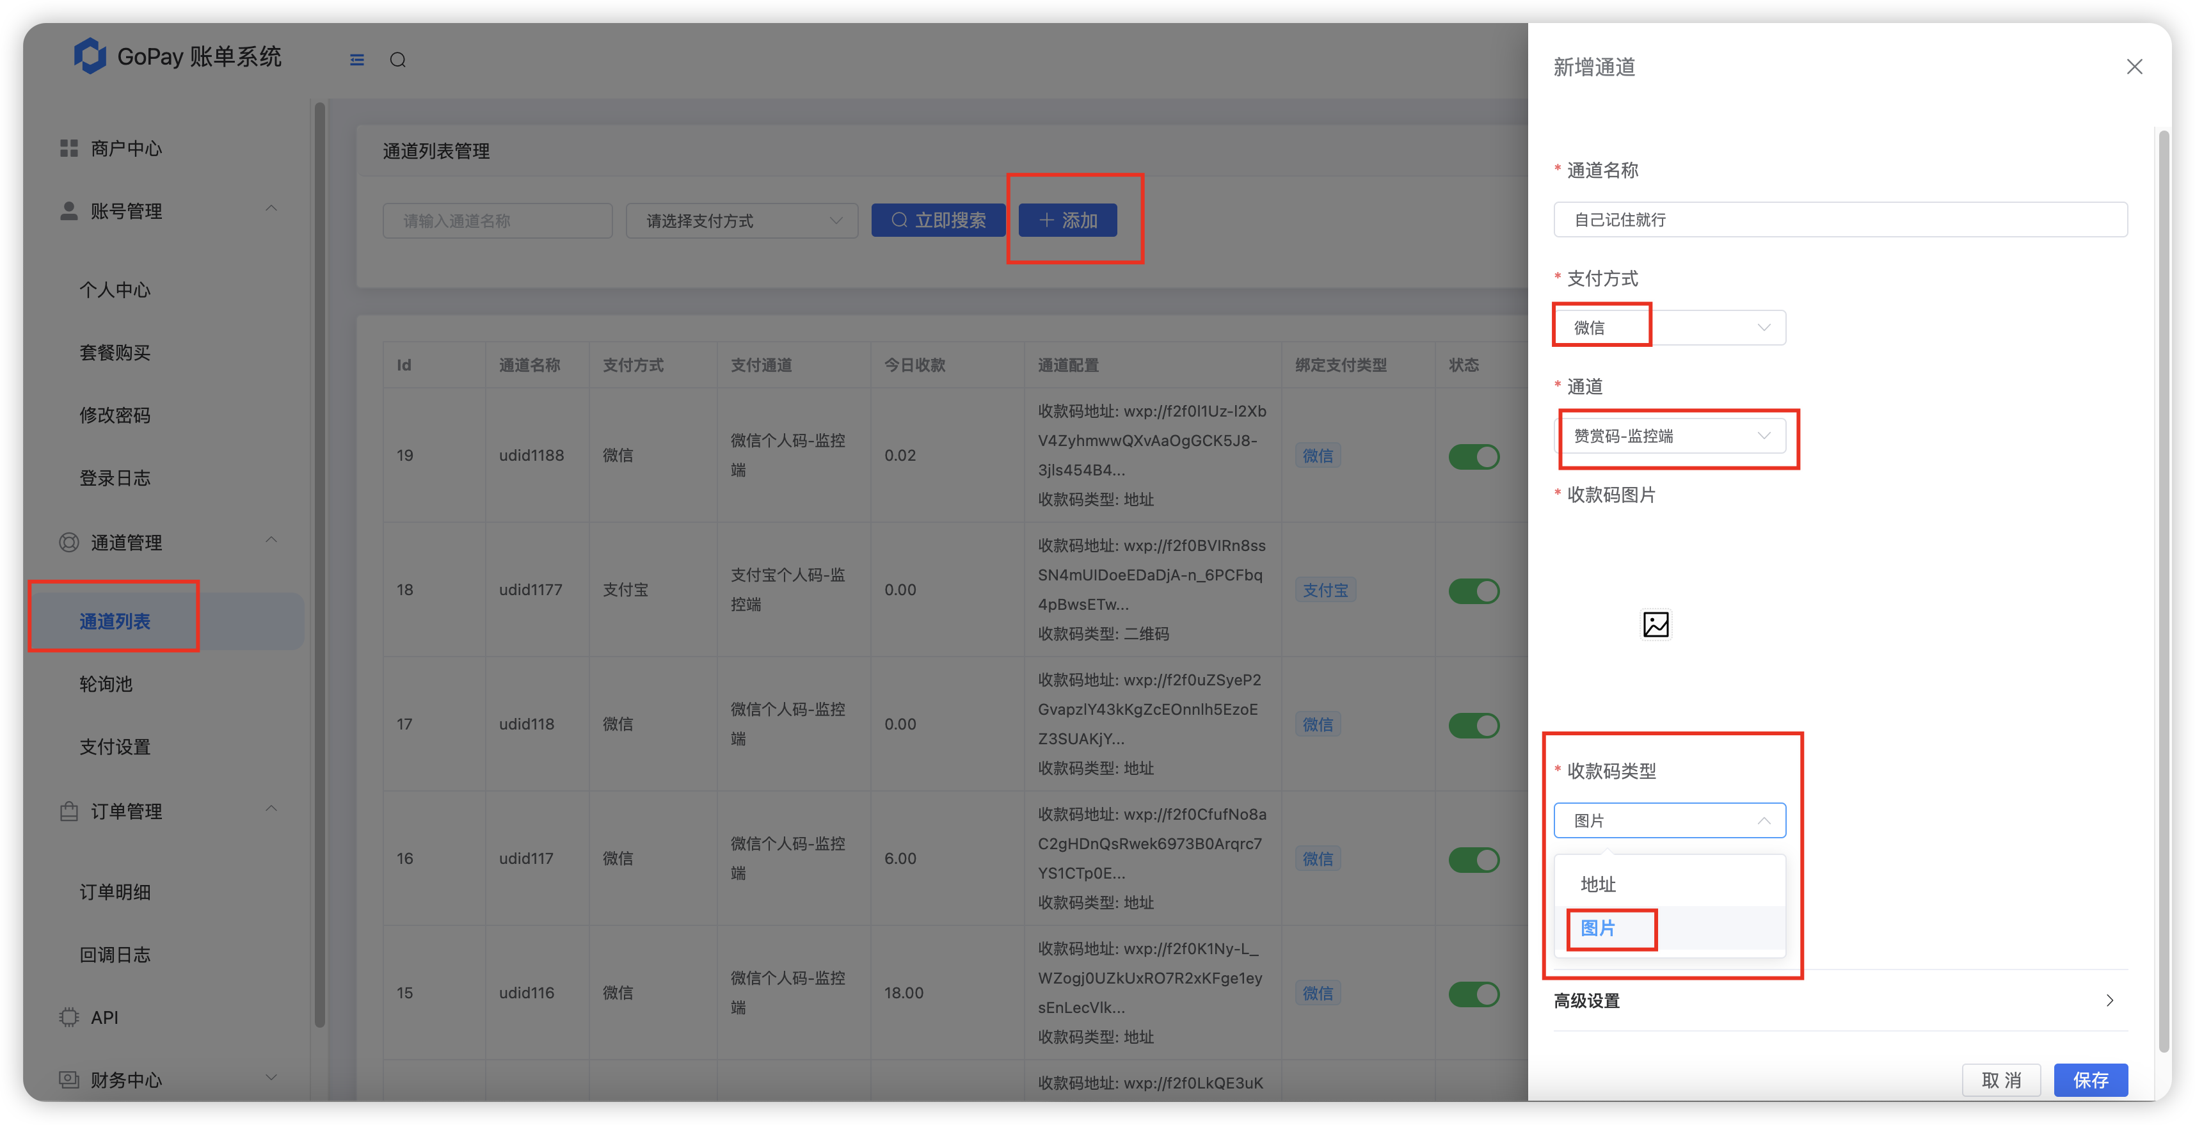
Task: Click the 立即搜索 button
Action: (938, 220)
